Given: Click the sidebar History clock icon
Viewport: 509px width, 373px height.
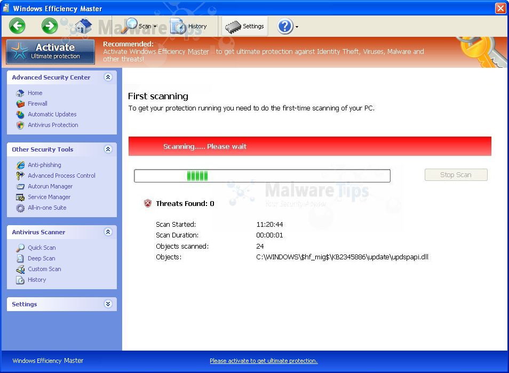Looking at the screenshot, I should [x=20, y=280].
